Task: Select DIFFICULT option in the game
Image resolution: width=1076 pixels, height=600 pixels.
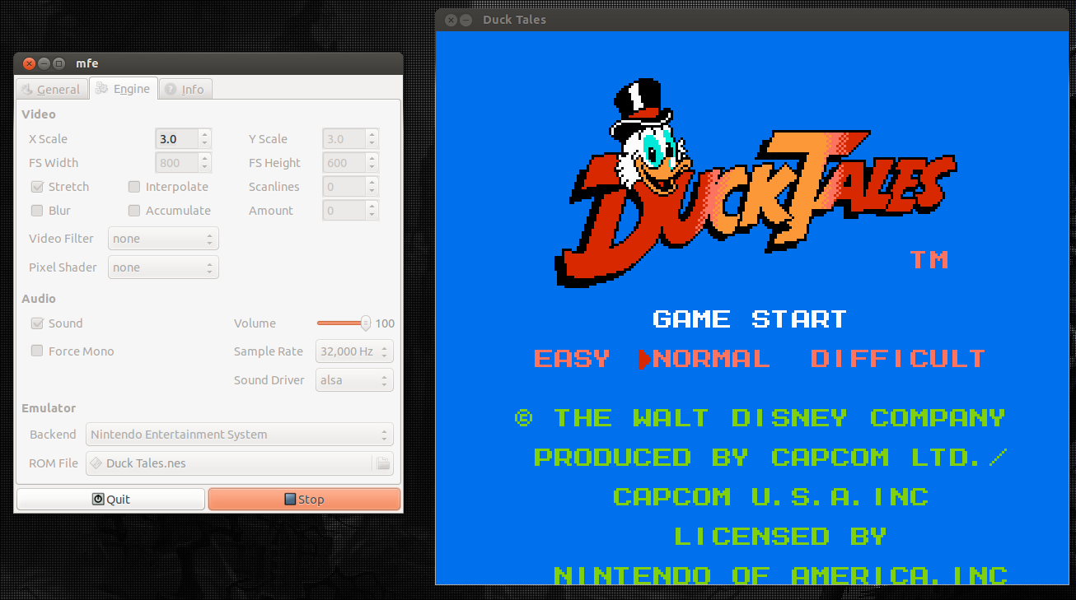Action: click(898, 358)
